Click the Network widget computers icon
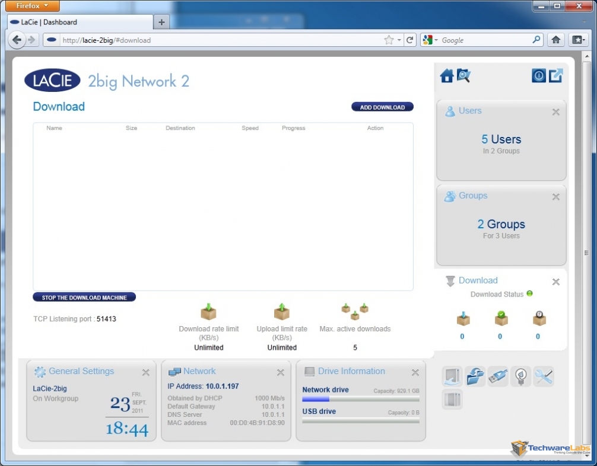The width and height of the screenshot is (597, 466). click(x=174, y=372)
